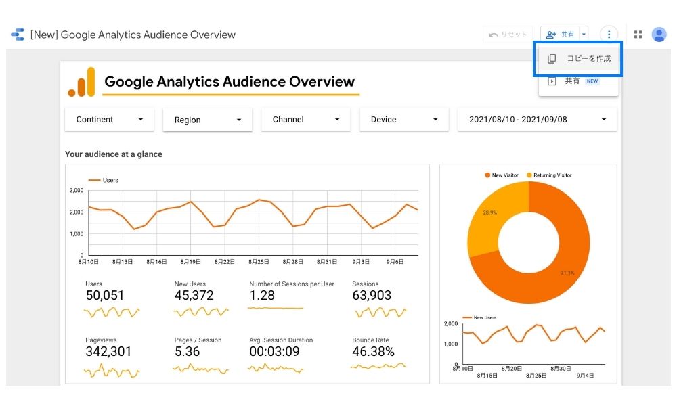Viewport: 677px width, 406px height.
Task: Open the user account avatar
Action: tap(659, 35)
